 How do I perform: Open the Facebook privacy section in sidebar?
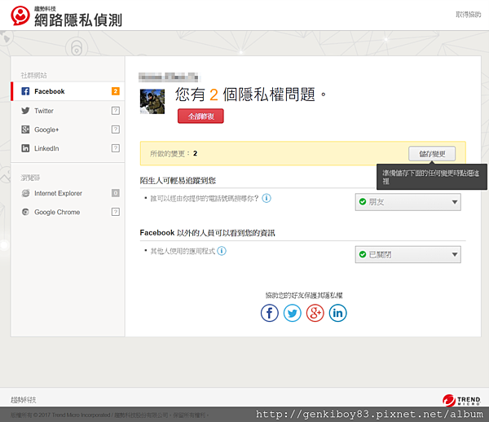coord(68,91)
